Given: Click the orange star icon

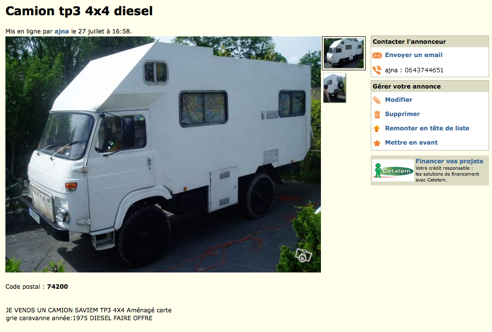Looking at the screenshot, I should point(377,143).
